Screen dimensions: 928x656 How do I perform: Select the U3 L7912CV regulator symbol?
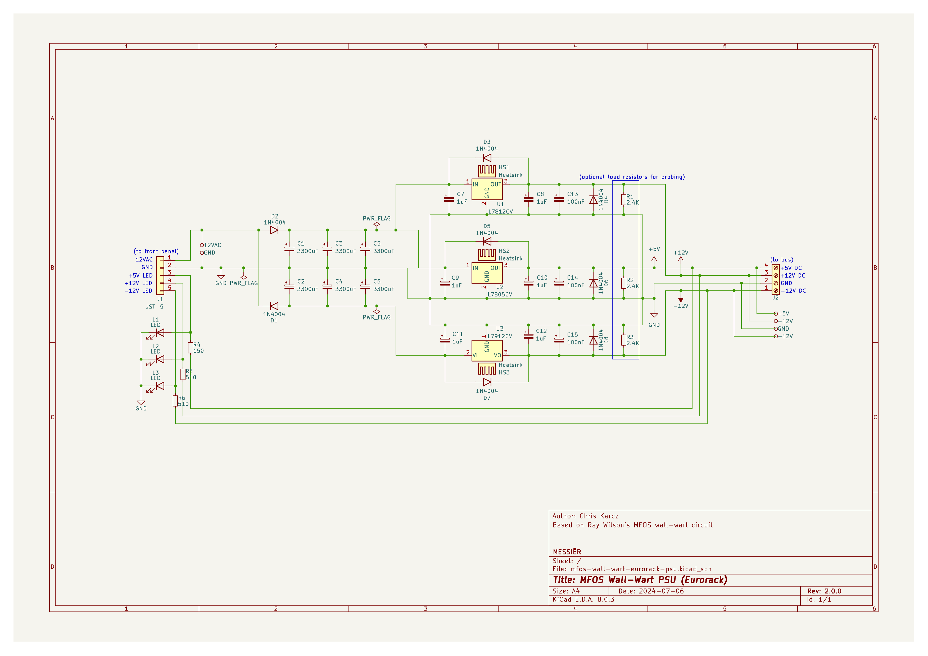point(487,351)
